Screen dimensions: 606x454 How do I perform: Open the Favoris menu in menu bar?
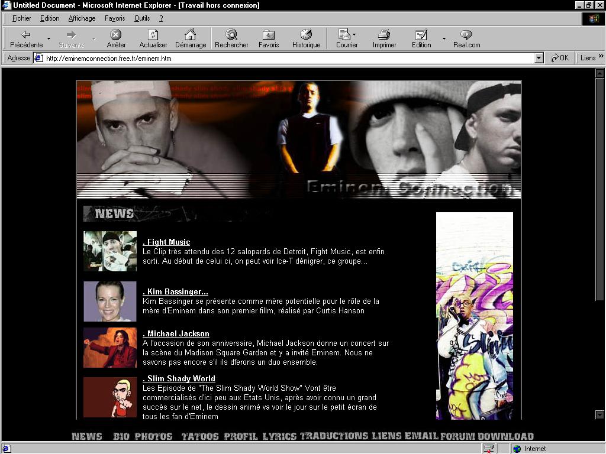coord(115,18)
